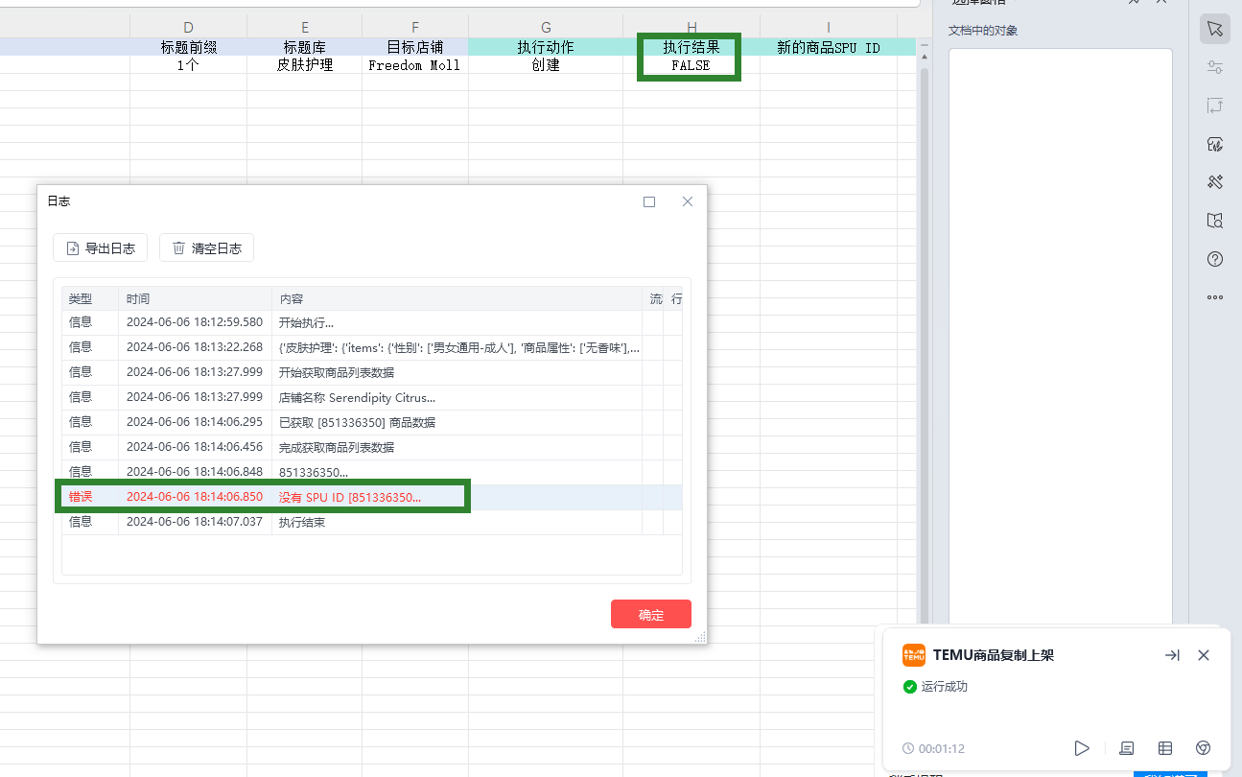Image resolution: width=1242 pixels, height=777 pixels.
Task: Open the style brush icon in right sidebar
Action: point(1215,144)
